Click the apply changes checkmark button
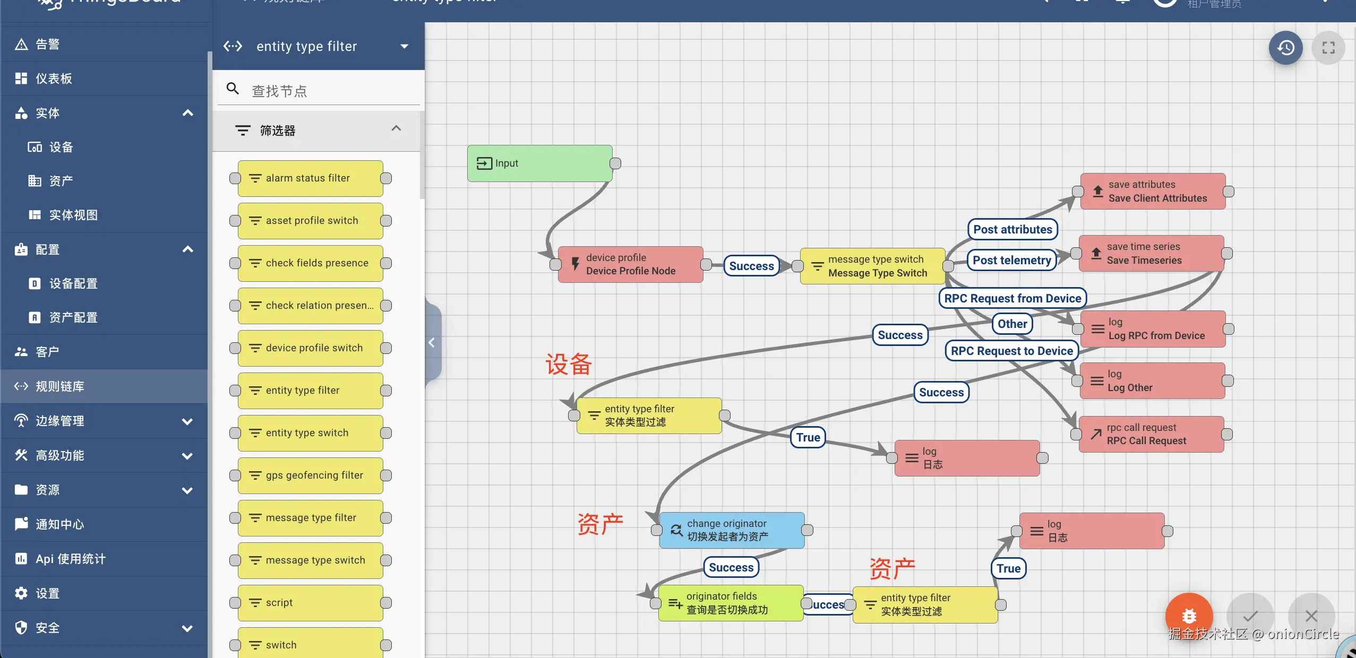The width and height of the screenshot is (1356, 658). pos(1250,616)
